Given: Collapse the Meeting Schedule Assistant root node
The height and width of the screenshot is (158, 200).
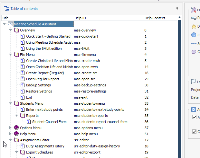Looking at the screenshot, I should click(x=4, y=24).
